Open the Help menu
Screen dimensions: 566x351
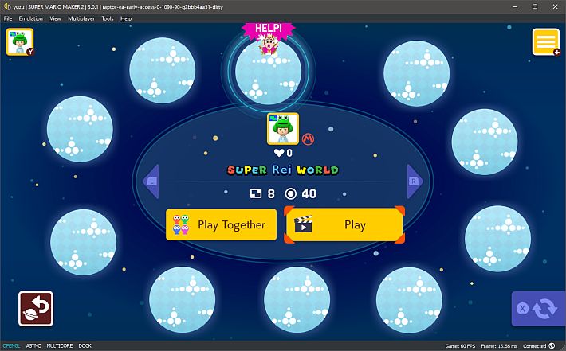(126, 18)
